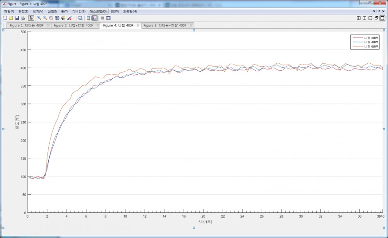The height and width of the screenshot is (238, 388).
Task: Click the 시간(초) x-axis label
Action: pos(205,222)
